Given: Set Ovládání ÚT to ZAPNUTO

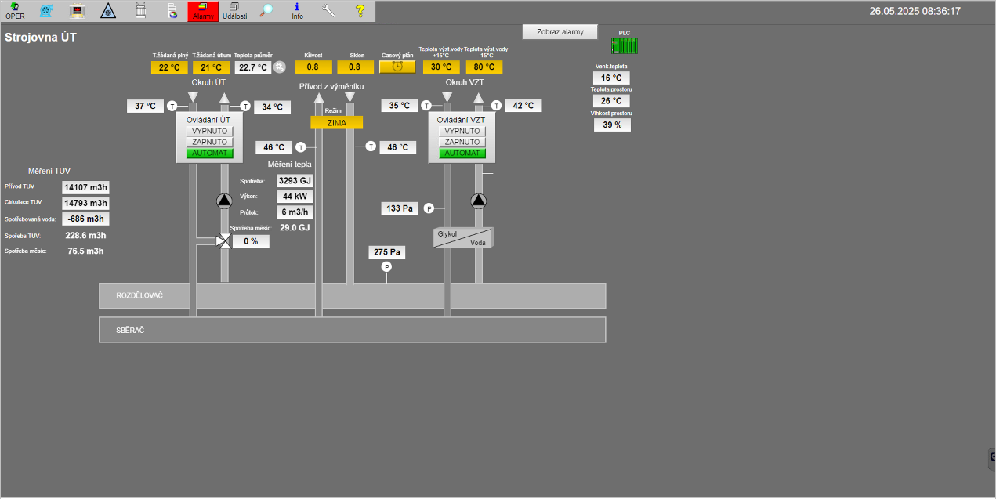Looking at the screenshot, I should pyautogui.click(x=210, y=142).
